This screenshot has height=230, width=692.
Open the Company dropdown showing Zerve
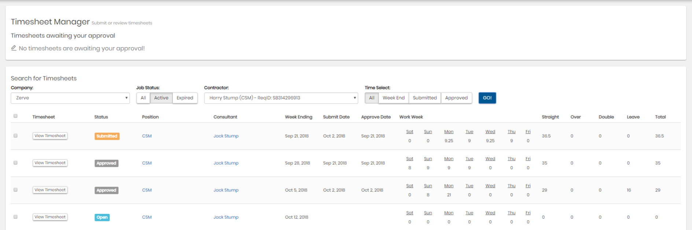click(x=70, y=98)
